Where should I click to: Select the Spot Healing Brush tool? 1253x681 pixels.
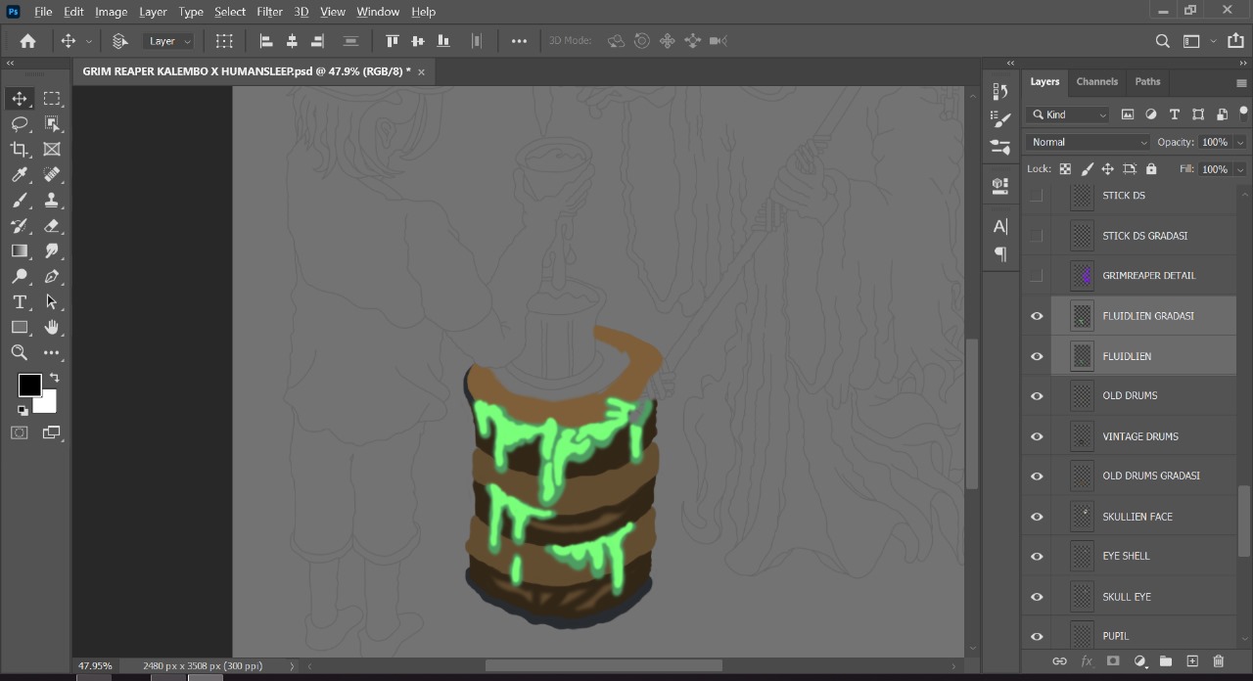[x=52, y=174]
